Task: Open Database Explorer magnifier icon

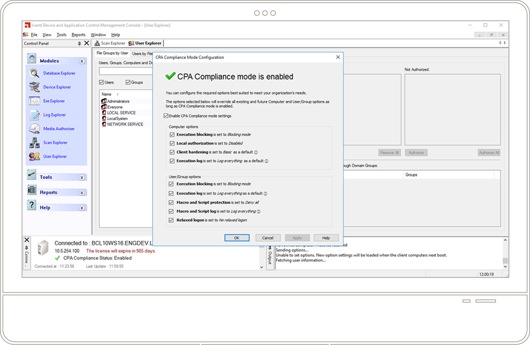Action: (x=34, y=73)
